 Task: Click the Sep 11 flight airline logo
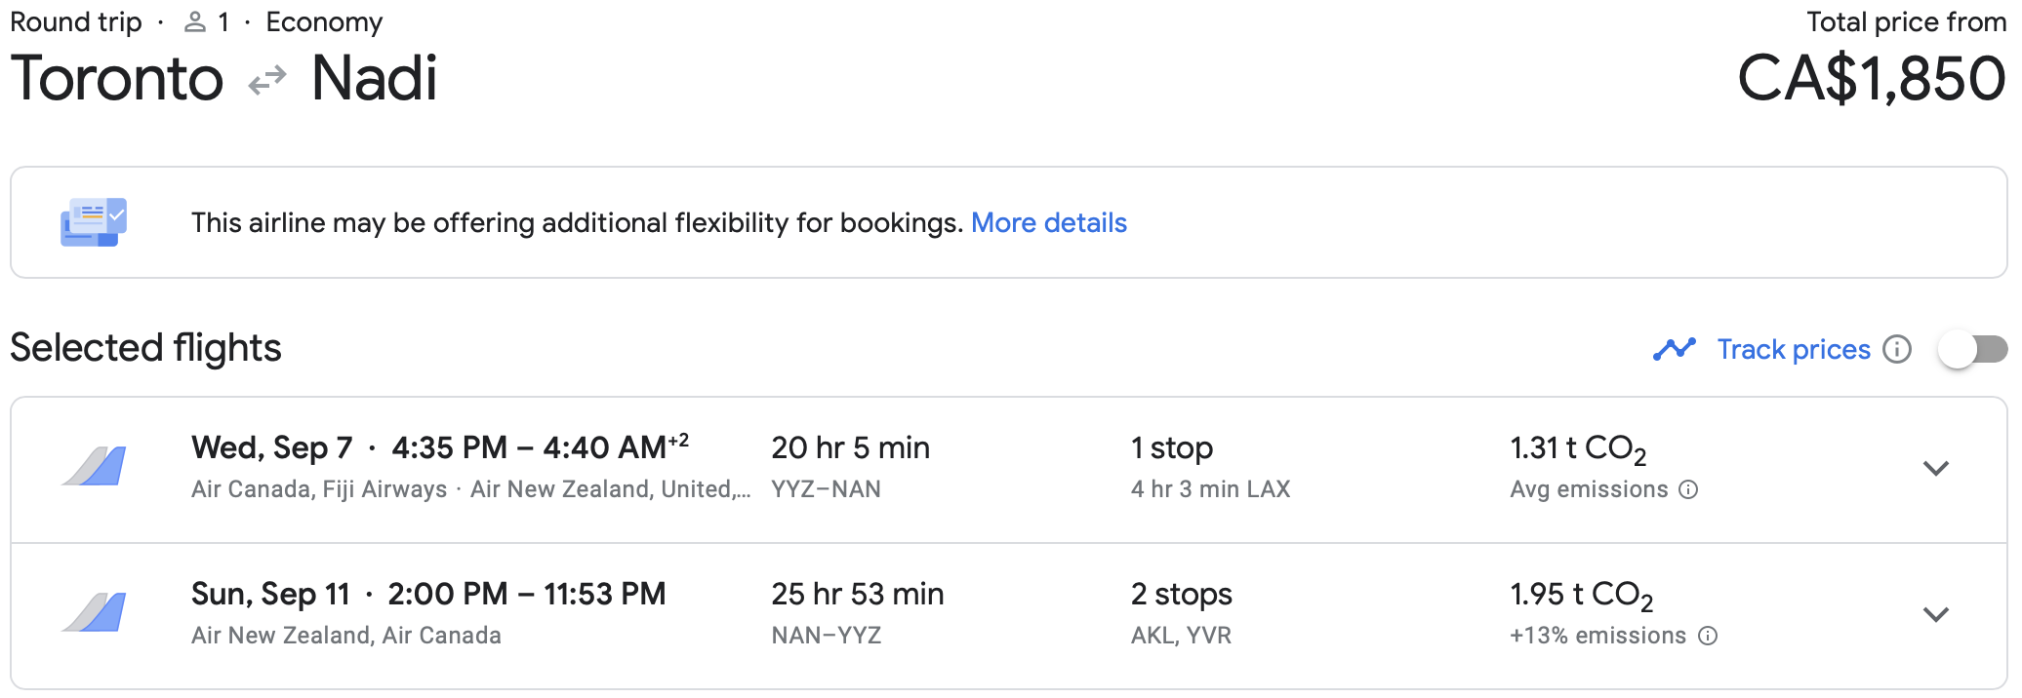(x=95, y=612)
